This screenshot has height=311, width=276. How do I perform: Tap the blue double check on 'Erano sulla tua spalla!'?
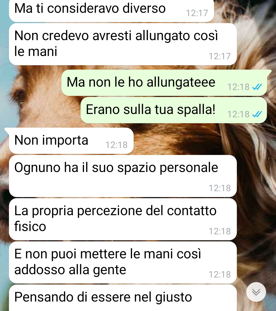(x=257, y=114)
